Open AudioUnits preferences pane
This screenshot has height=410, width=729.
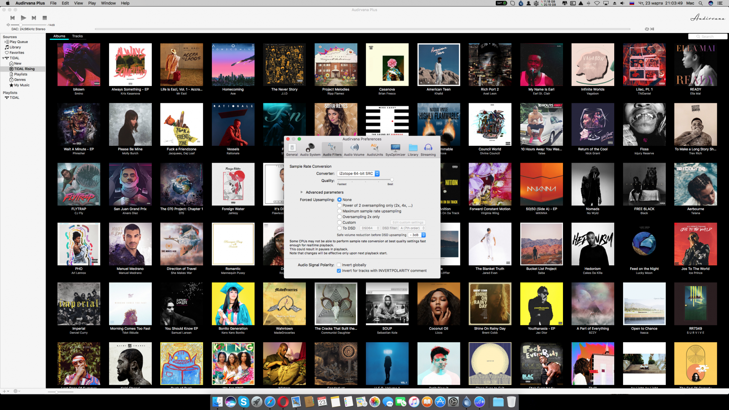[x=375, y=150]
